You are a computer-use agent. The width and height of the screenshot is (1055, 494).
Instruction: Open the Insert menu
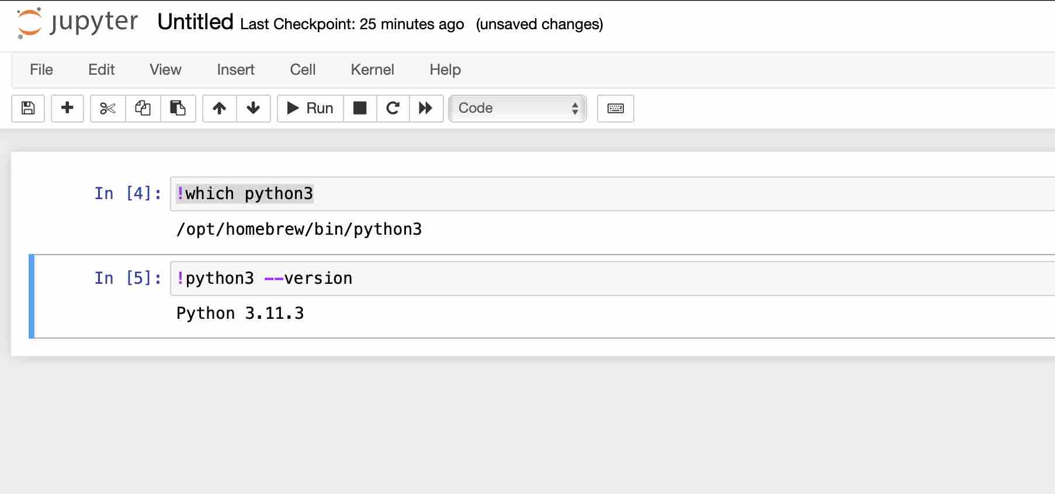[235, 69]
